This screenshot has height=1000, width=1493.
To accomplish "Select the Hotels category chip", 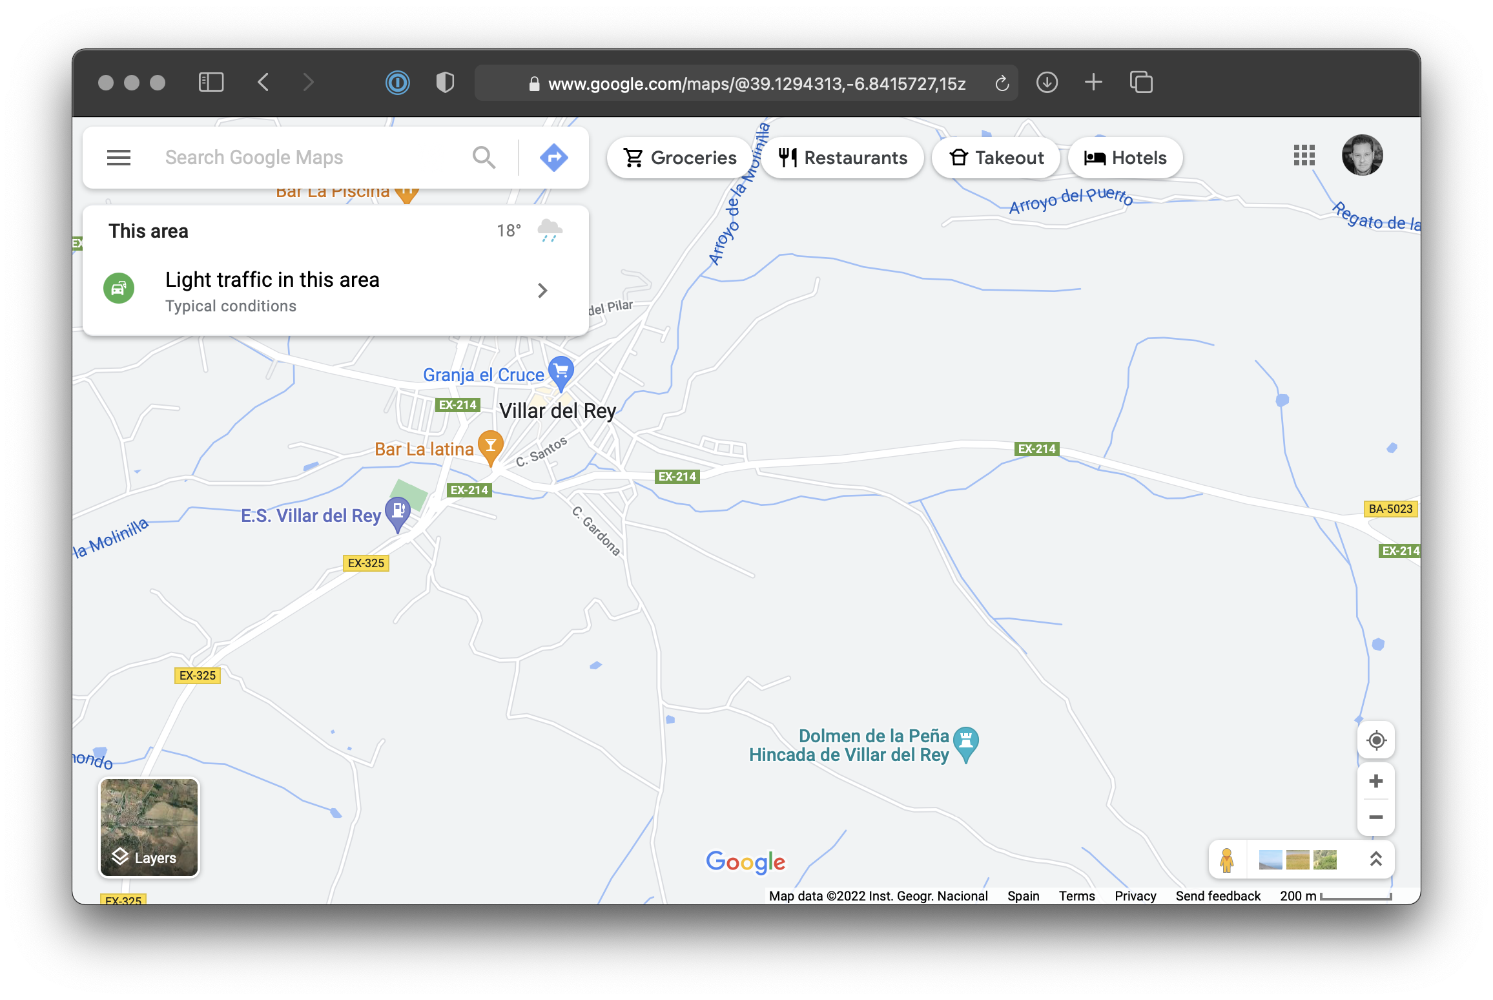I will (x=1125, y=158).
